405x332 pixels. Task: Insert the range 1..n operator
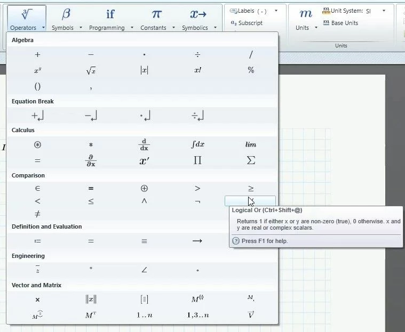(144, 315)
